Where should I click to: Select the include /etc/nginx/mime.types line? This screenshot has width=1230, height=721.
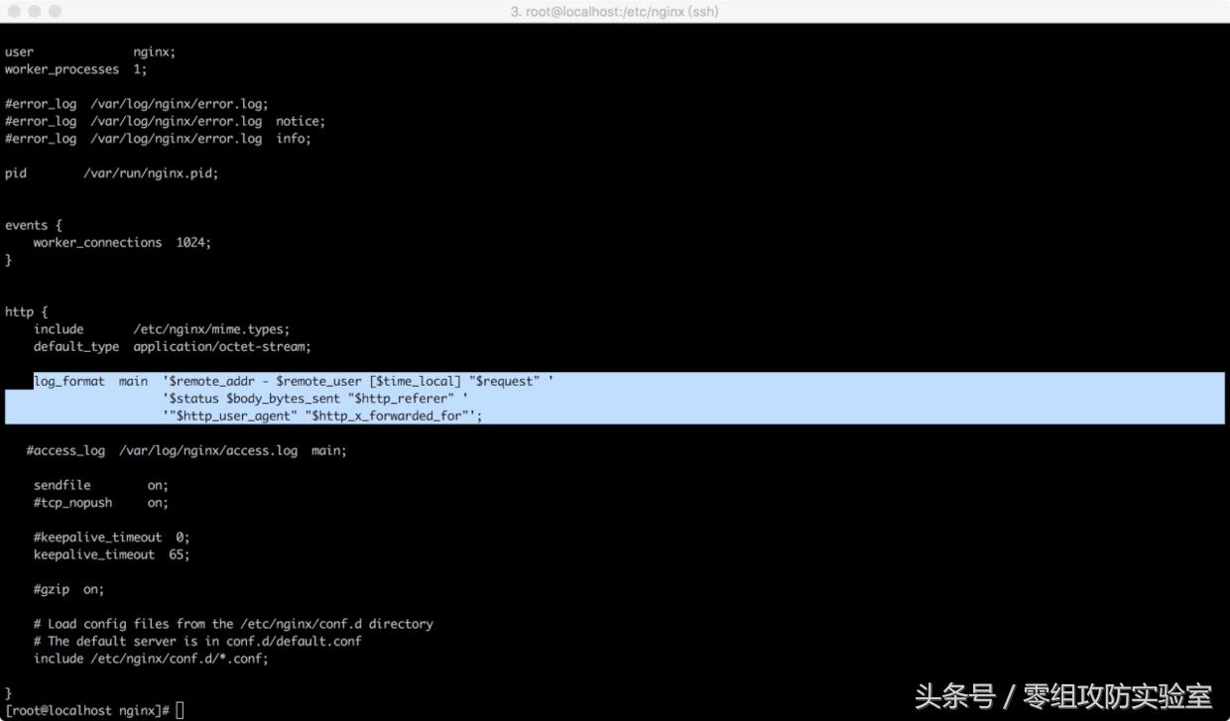pos(159,328)
